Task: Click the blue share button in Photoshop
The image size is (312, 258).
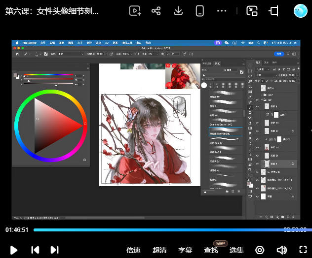Action: click(x=279, y=54)
